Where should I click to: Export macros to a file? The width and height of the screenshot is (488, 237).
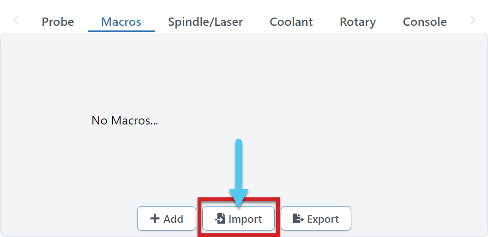coord(316,219)
